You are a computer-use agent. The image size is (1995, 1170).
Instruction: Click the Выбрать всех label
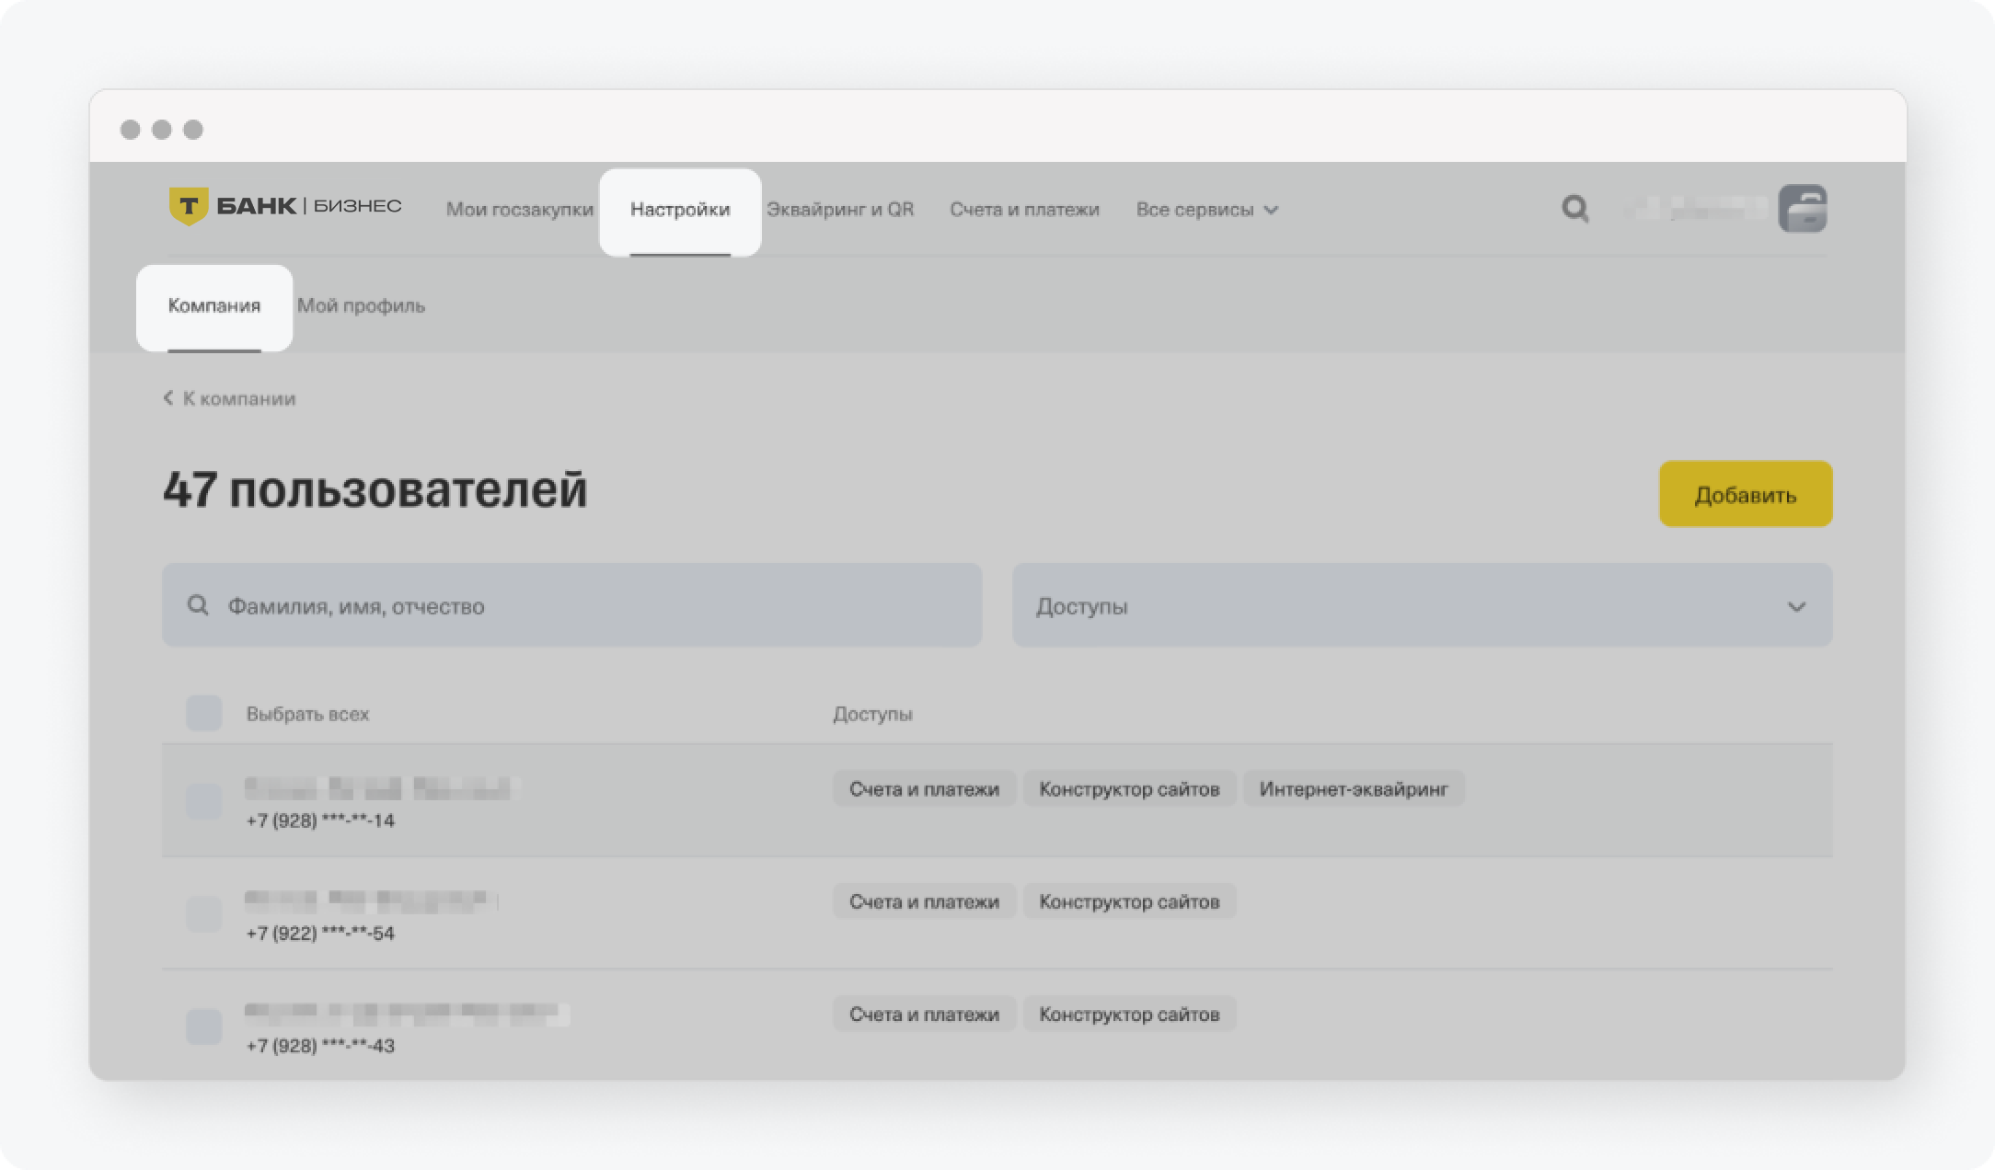pos(307,714)
